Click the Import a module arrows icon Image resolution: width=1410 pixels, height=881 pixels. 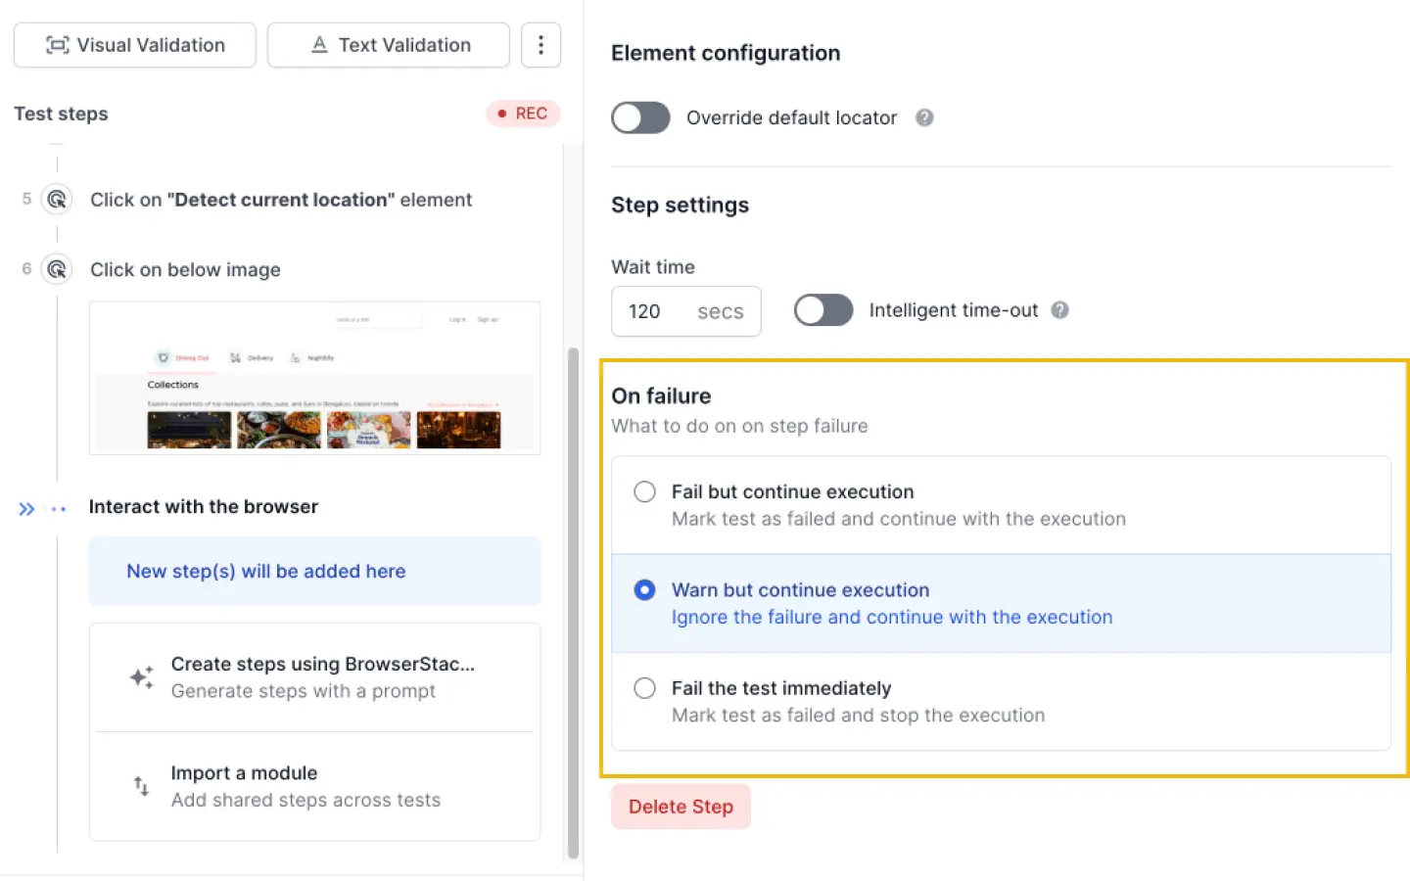(142, 786)
